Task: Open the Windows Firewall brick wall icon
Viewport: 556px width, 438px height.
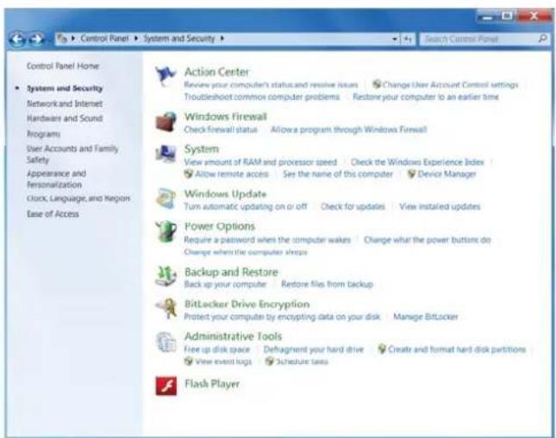Action: tap(166, 122)
